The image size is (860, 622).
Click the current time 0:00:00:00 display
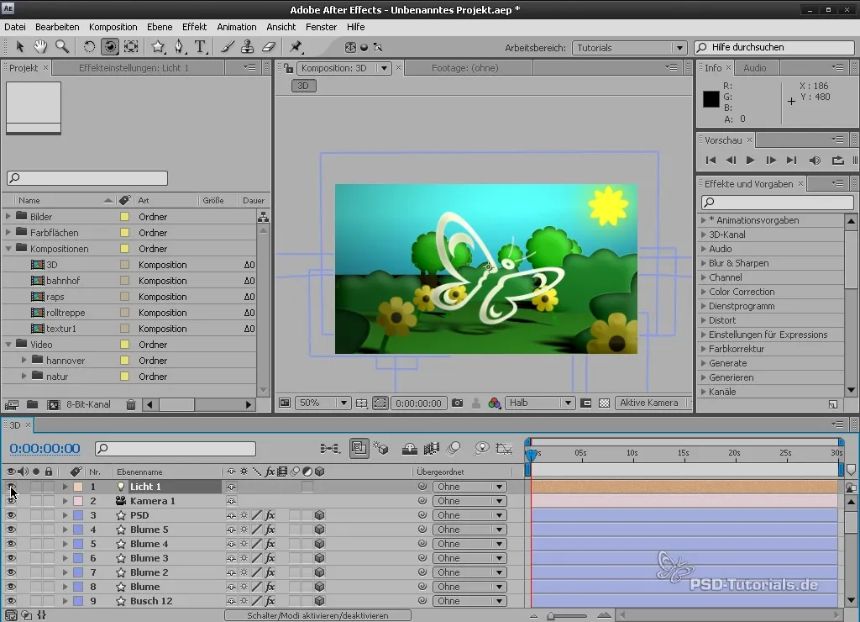pyautogui.click(x=45, y=449)
